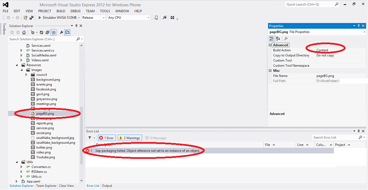Select Youtube.png file
Image resolution: width=368 pixels, height=190 pixels.
click(46, 157)
